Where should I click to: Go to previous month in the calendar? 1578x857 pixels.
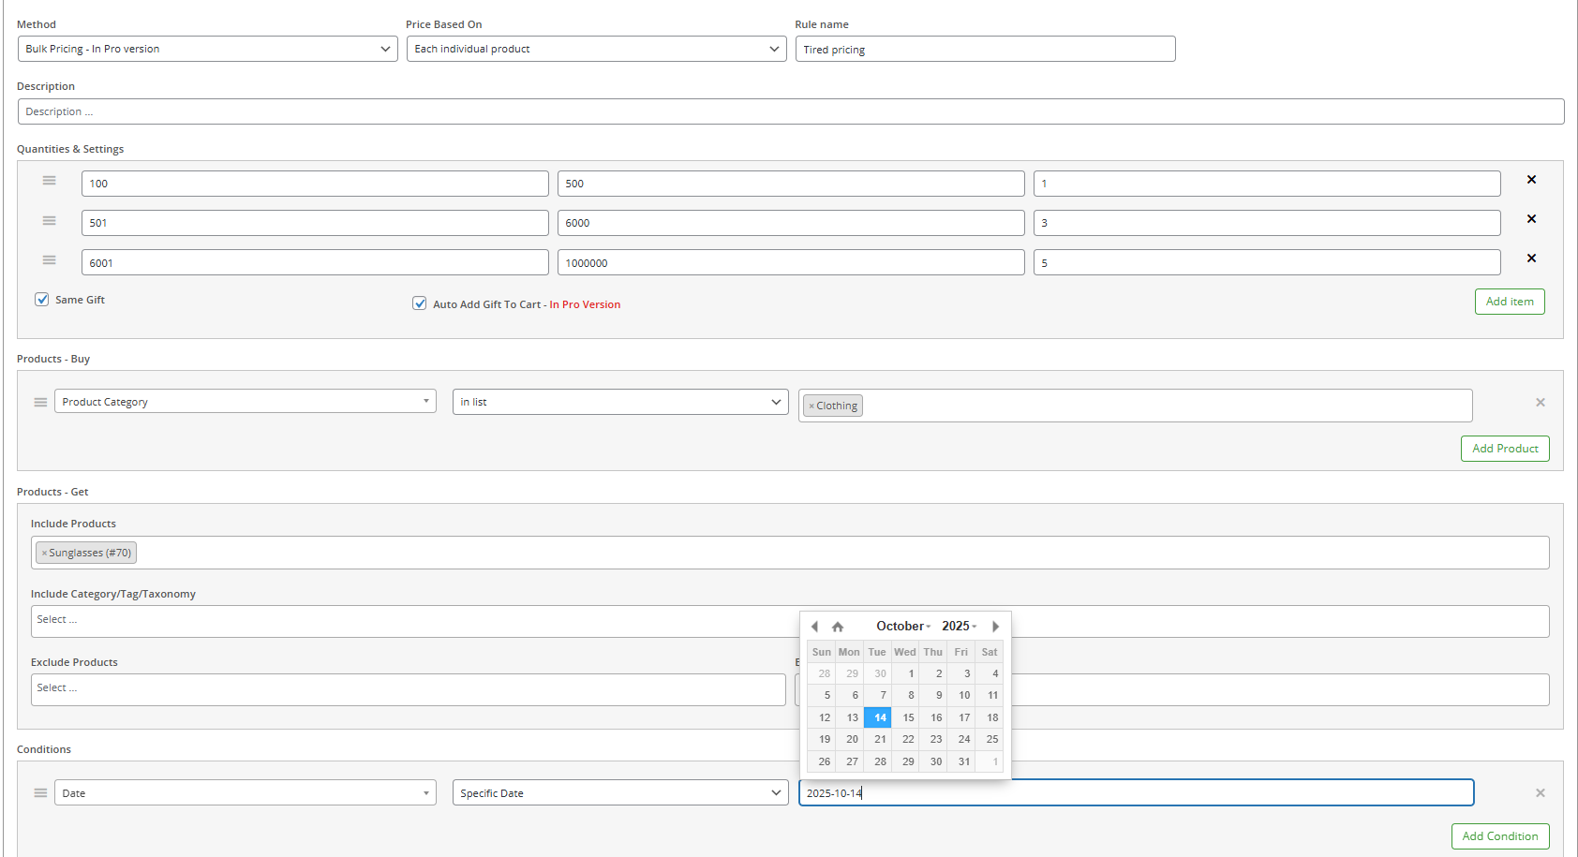(x=814, y=627)
